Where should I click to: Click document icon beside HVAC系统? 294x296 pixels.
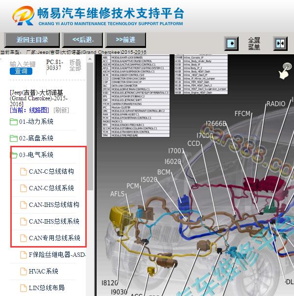[24, 271]
